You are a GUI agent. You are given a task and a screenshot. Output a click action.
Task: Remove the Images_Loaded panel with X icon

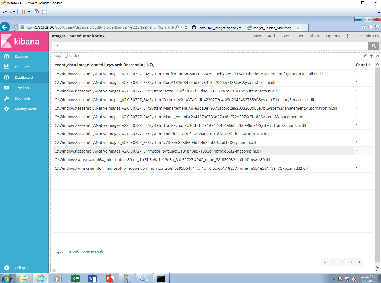coord(377,56)
